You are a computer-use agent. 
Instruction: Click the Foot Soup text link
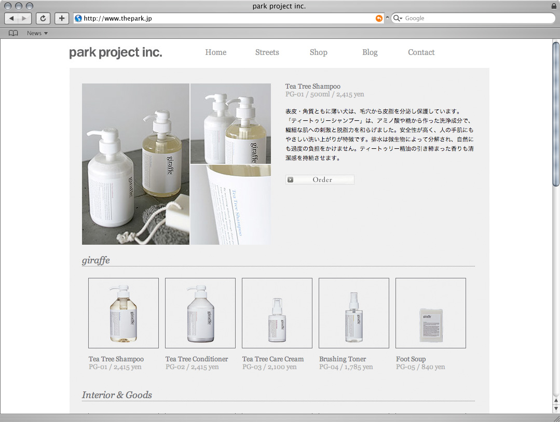(411, 359)
